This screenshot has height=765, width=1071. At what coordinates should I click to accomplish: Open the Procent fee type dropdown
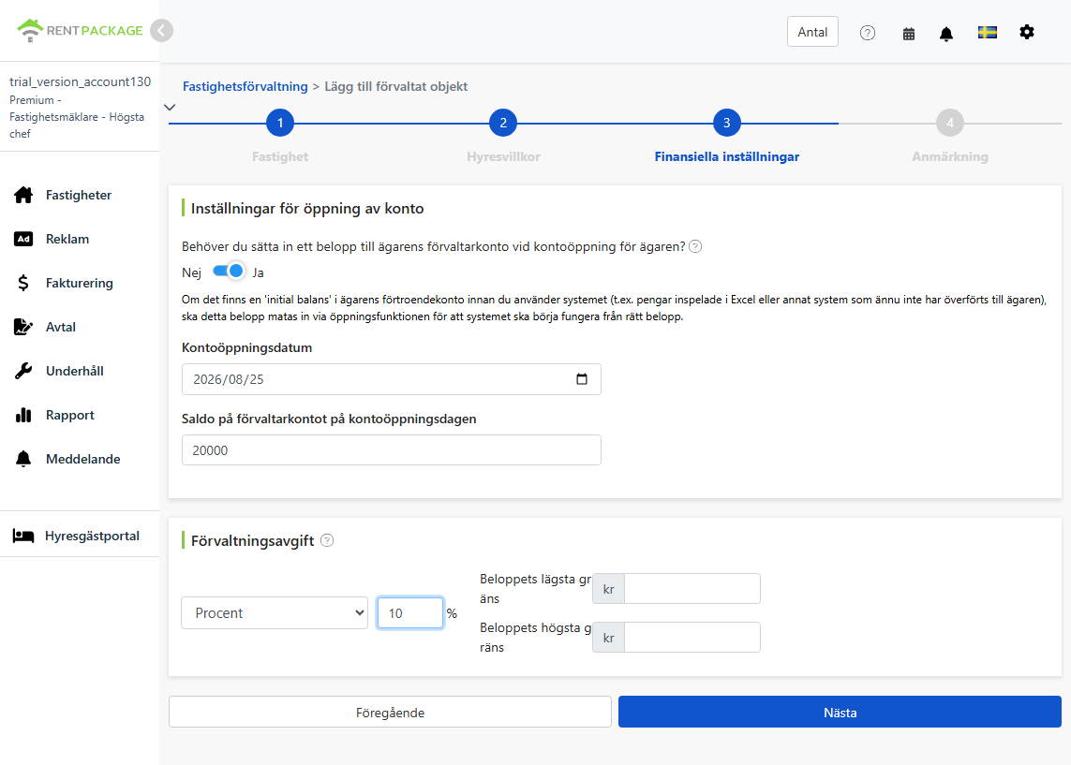pyautogui.click(x=275, y=612)
